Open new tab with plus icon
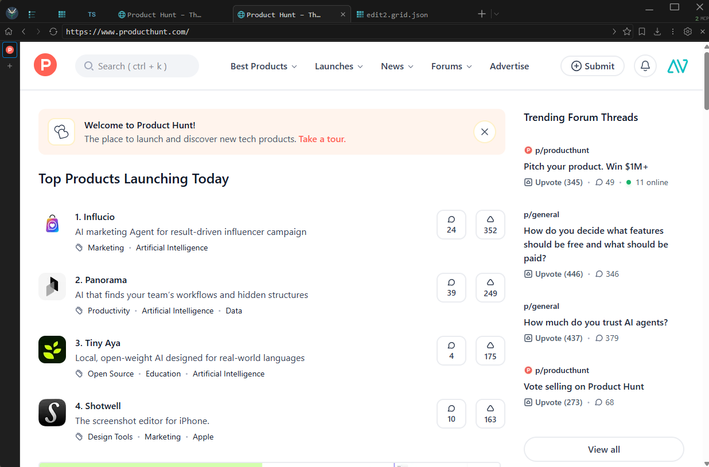The image size is (709, 467). pyautogui.click(x=482, y=14)
